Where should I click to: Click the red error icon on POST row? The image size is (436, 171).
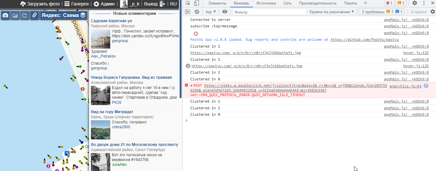tap(186, 85)
